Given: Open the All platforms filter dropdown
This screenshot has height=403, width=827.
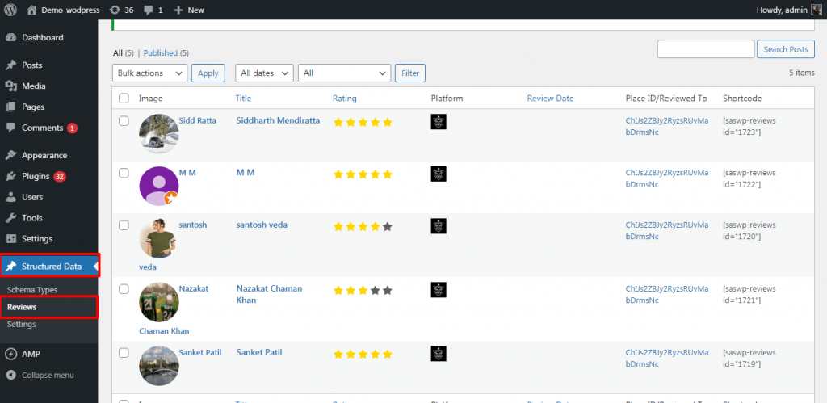Looking at the screenshot, I should 344,73.
